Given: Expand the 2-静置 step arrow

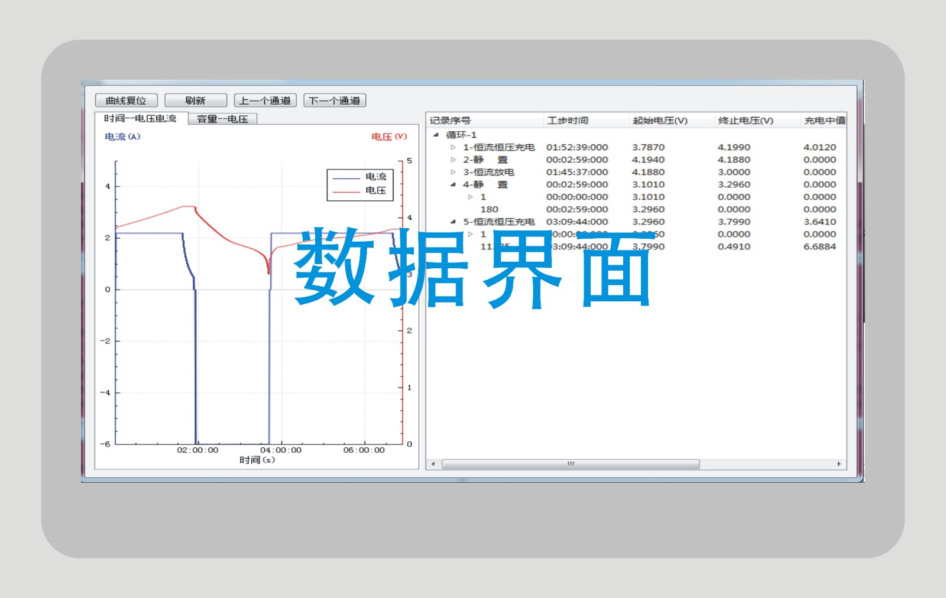Looking at the screenshot, I should (x=453, y=160).
